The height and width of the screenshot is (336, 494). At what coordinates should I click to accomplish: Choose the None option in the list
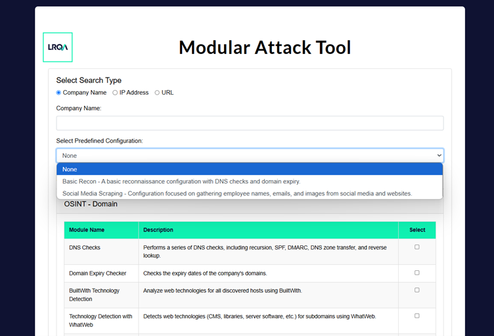coord(250,169)
